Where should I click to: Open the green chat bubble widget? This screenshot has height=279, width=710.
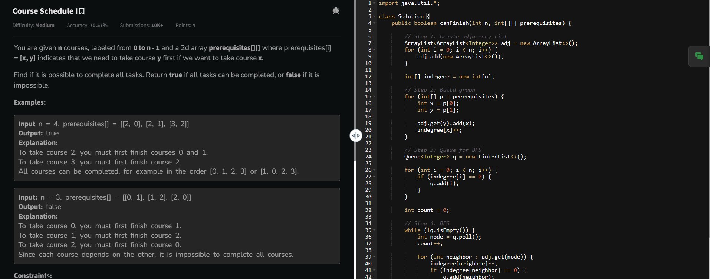coord(699,56)
